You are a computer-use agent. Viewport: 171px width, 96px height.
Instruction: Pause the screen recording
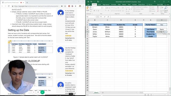[38, 92]
